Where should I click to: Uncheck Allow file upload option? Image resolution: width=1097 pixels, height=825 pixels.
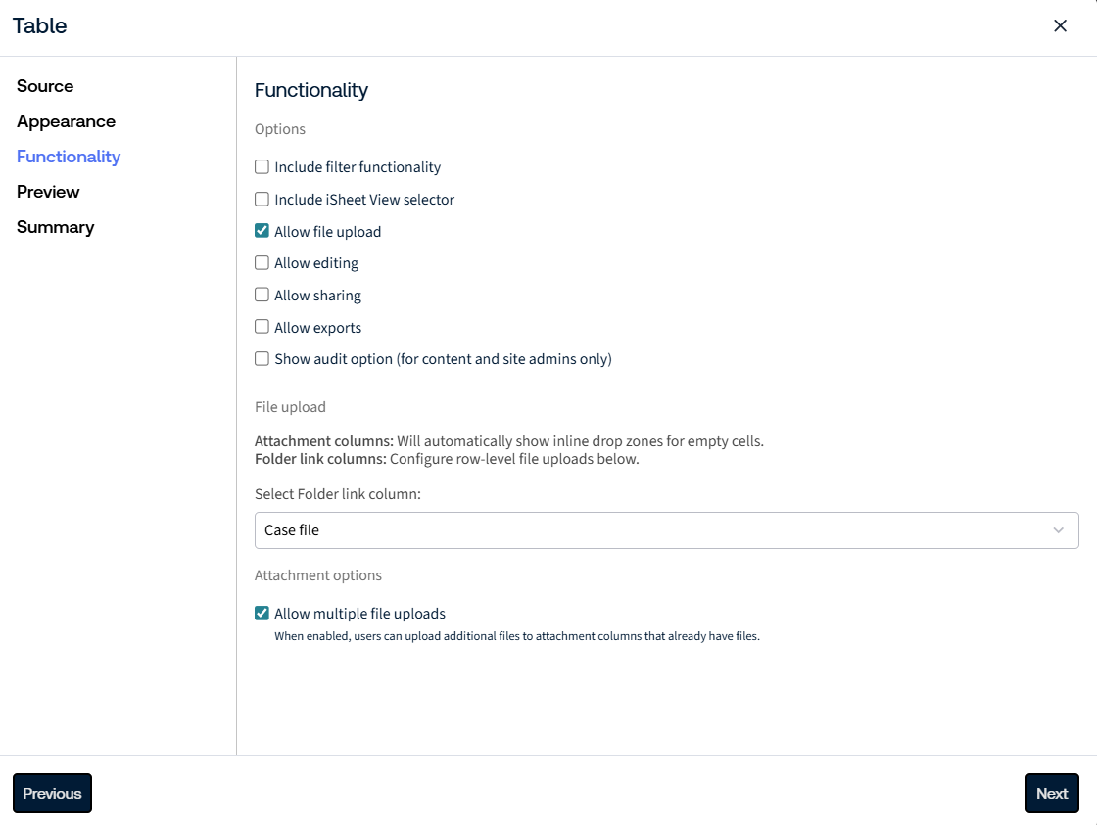click(262, 231)
